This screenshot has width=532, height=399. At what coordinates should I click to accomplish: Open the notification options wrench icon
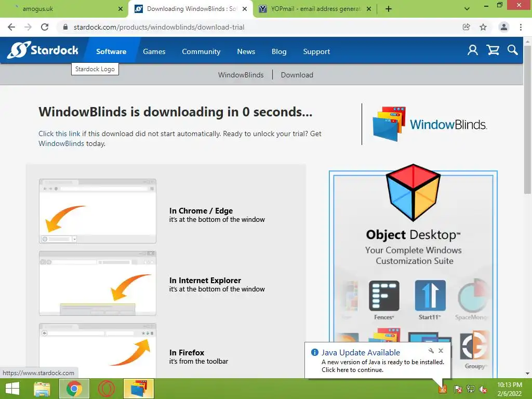click(x=431, y=351)
